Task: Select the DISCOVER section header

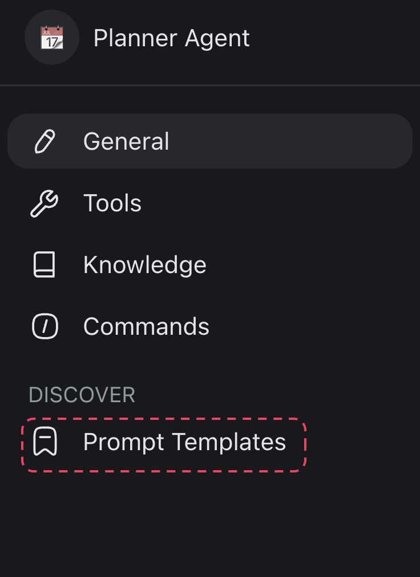Action: pos(82,395)
